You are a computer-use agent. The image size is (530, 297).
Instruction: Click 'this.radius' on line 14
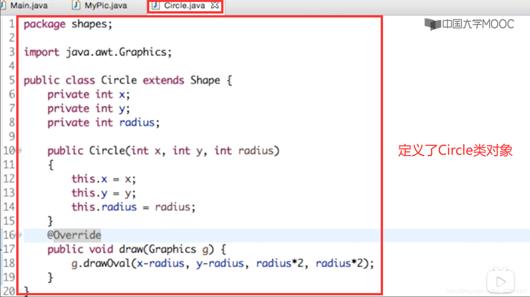104,207
